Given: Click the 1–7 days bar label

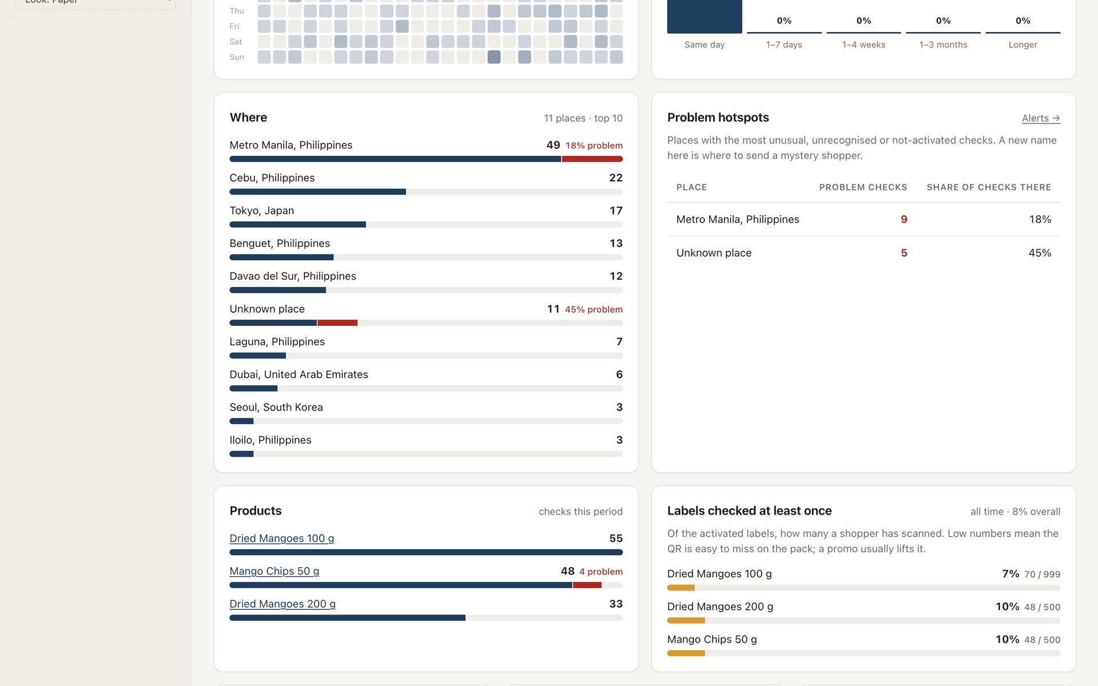Looking at the screenshot, I should 784,45.
